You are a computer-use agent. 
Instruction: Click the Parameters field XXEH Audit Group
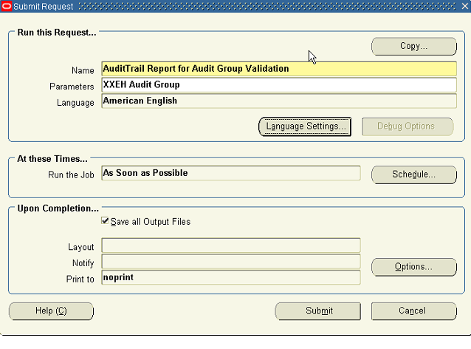(x=279, y=85)
